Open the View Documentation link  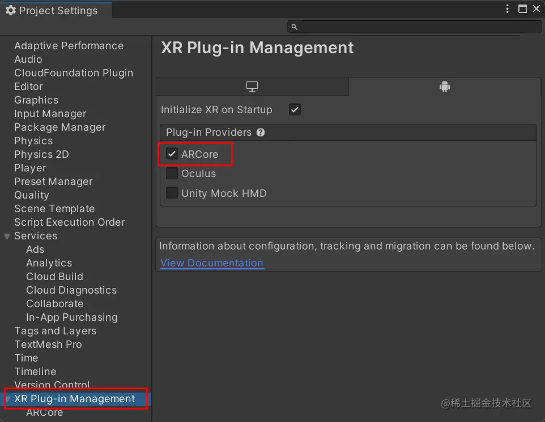[212, 263]
